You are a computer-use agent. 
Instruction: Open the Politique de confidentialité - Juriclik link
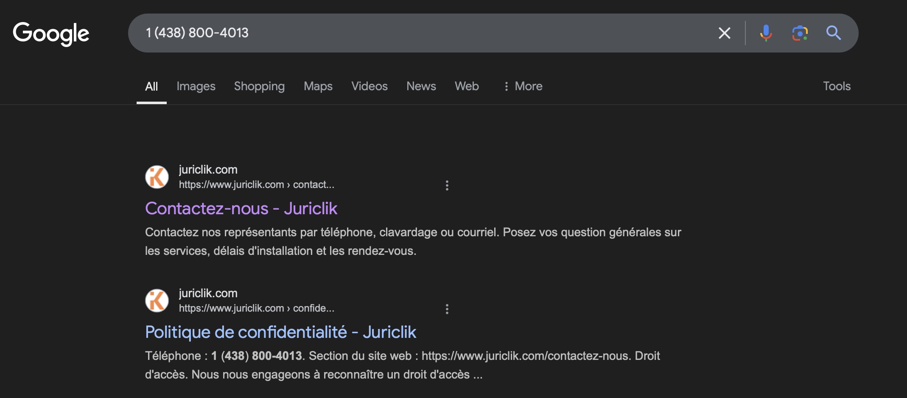(280, 332)
